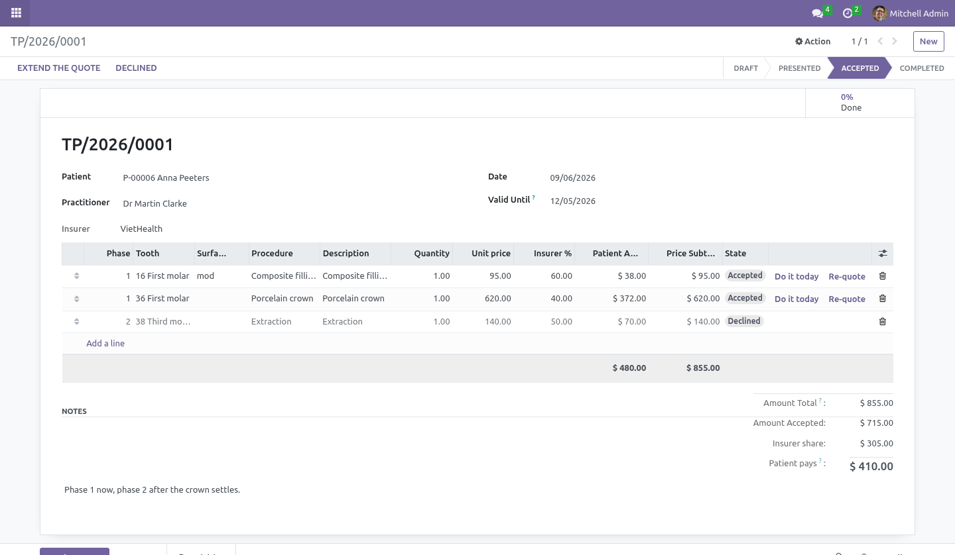Click the Declined action button
Viewport: 955px width, 555px height.
(x=136, y=68)
